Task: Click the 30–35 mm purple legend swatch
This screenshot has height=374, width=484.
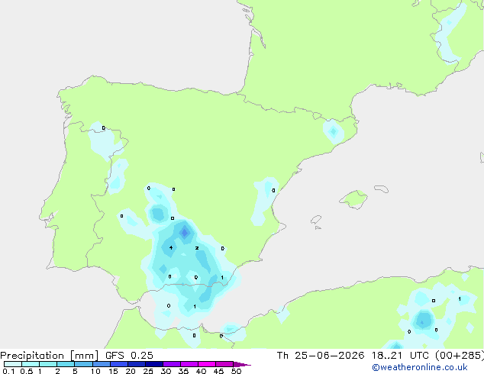Action: coord(172,364)
